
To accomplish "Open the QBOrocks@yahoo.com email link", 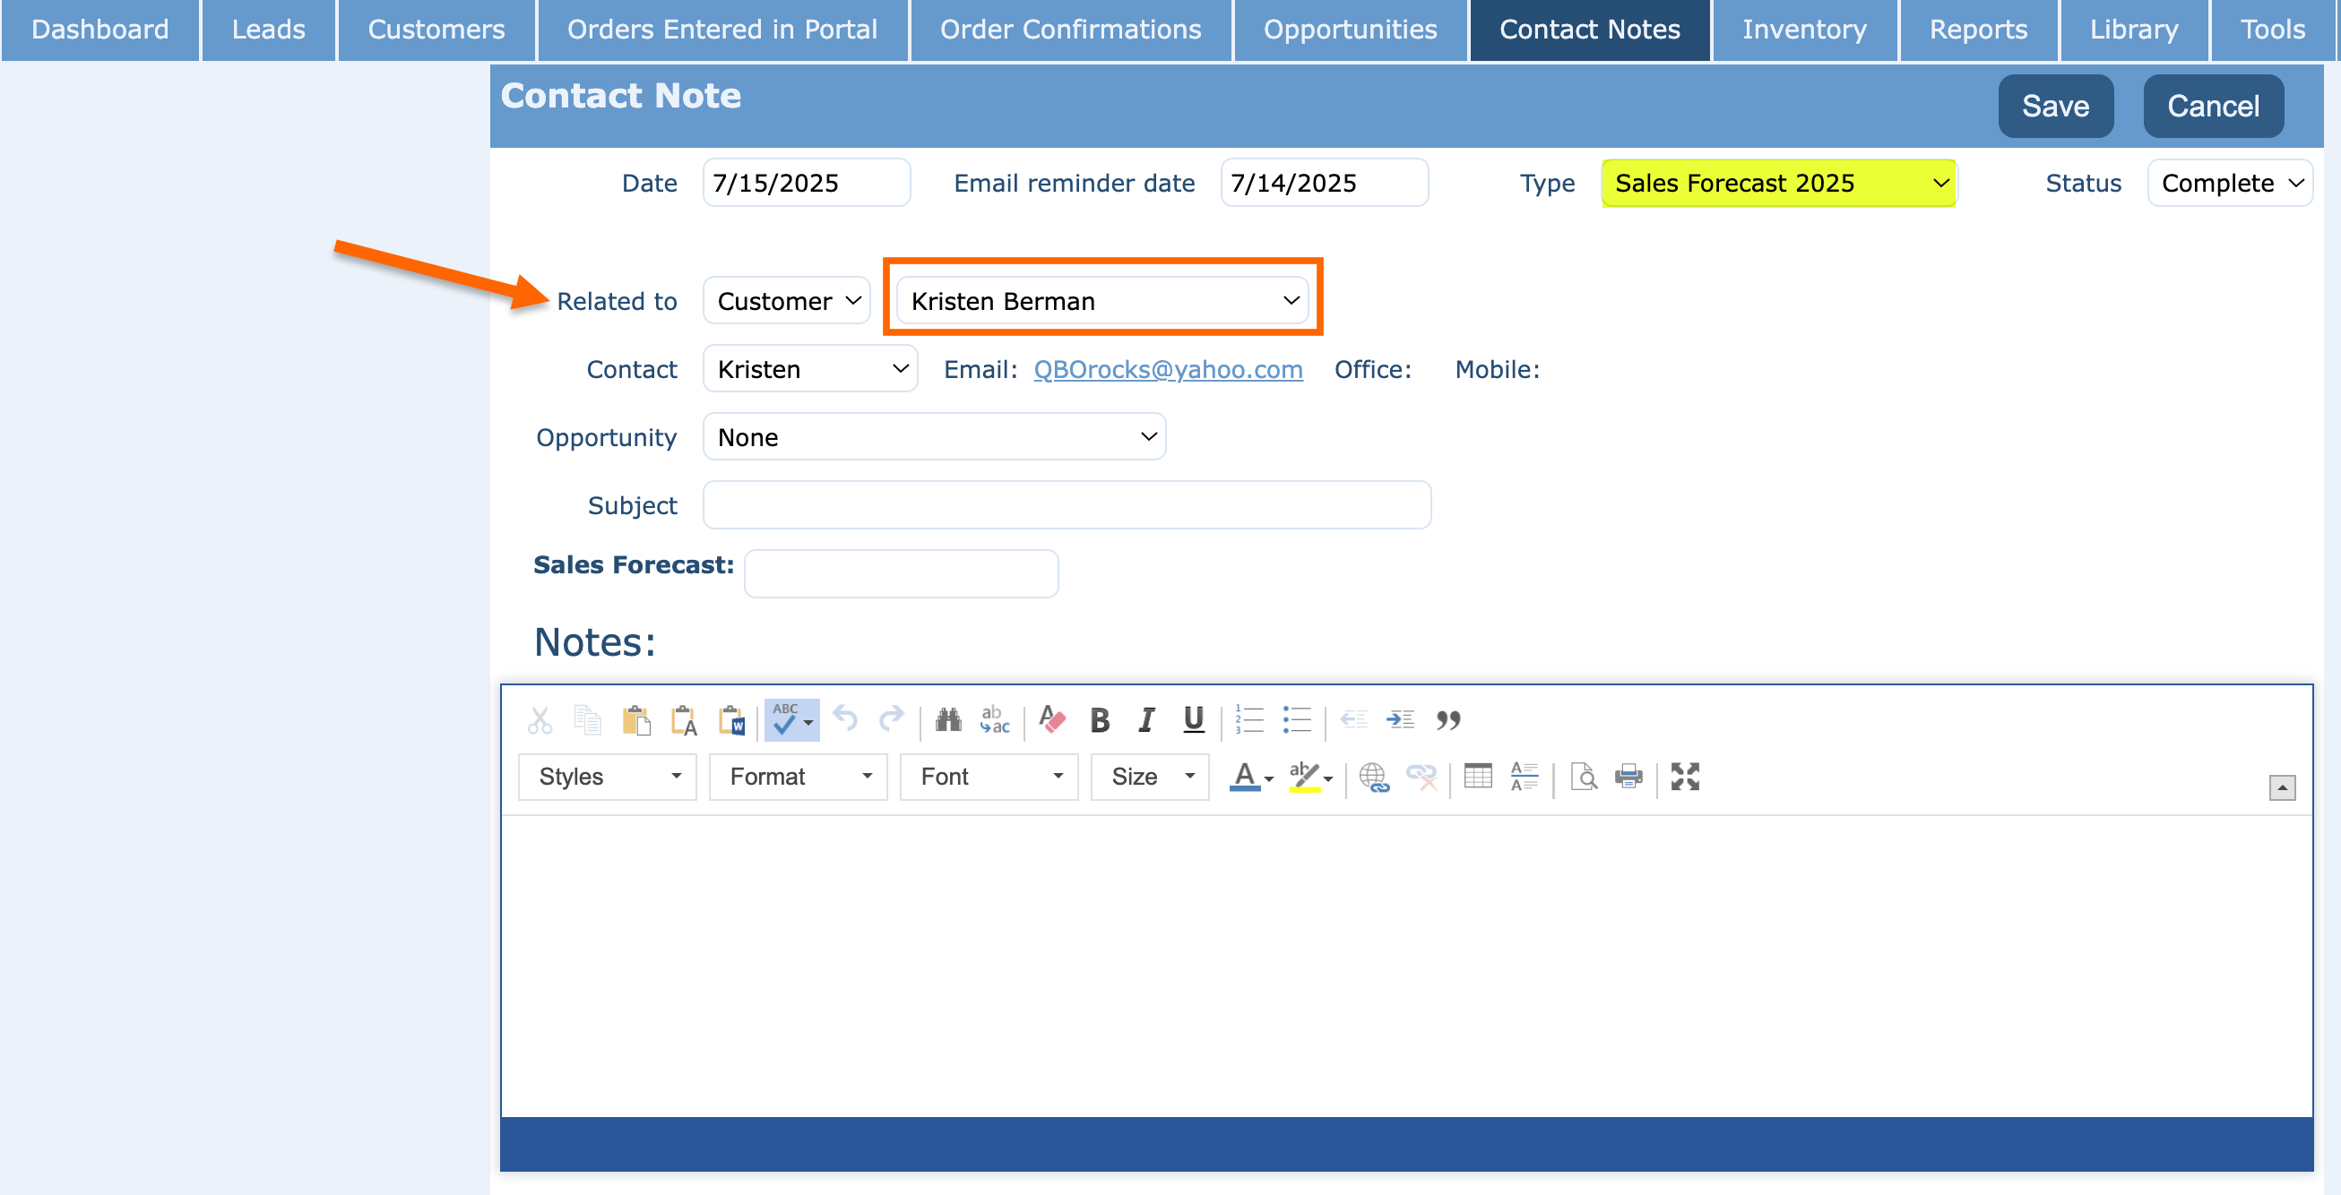I will click(x=1168, y=370).
